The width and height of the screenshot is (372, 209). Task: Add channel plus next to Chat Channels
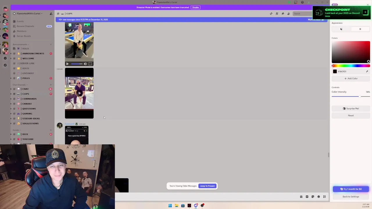point(51,85)
